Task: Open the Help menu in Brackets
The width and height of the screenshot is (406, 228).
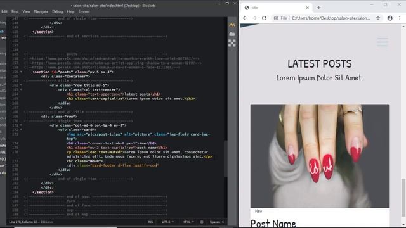Action: 70,11
